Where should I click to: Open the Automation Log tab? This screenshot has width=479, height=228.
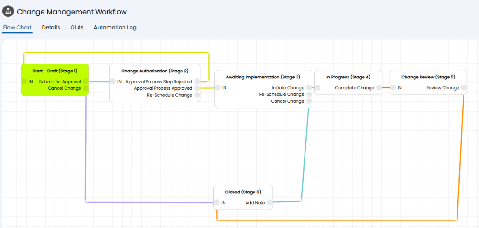(115, 27)
